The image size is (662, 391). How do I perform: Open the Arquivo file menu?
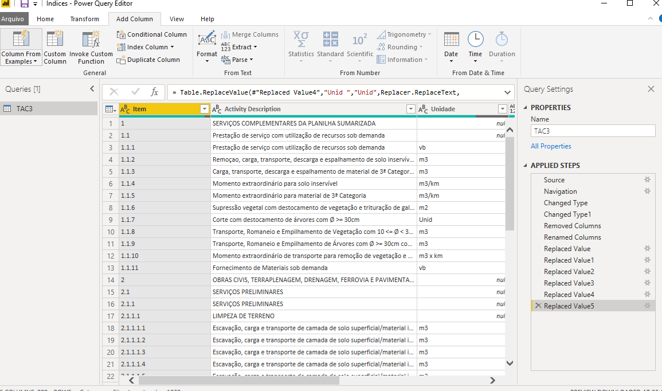point(13,19)
